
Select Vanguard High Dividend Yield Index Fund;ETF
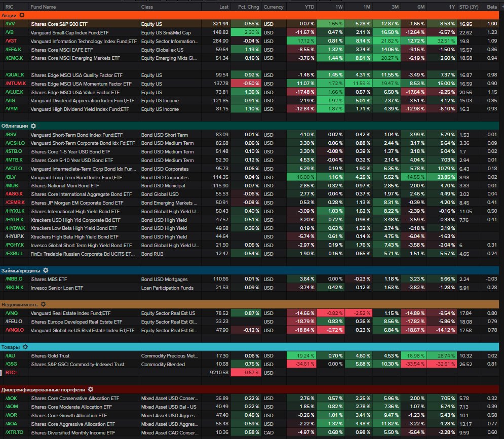[80, 109]
